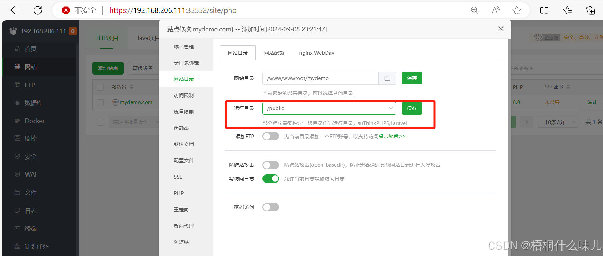Click the scheduled tasks icon beside 计划任务

coord(17,246)
